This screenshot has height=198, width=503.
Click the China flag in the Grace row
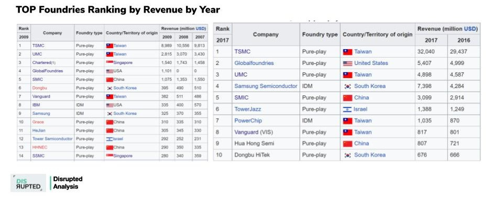click(x=110, y=122)
